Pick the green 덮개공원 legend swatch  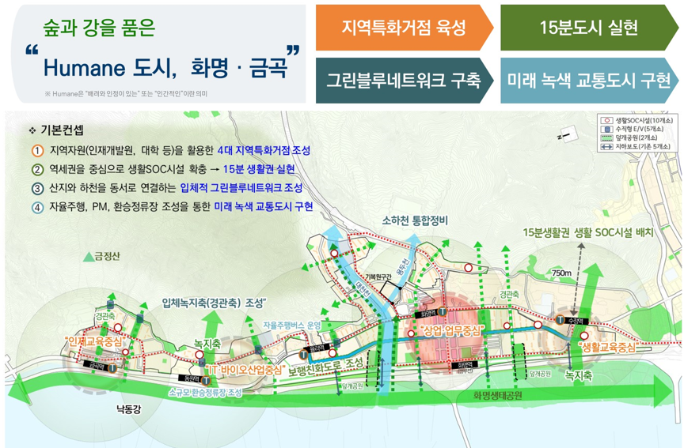click(x=606, y=137)
